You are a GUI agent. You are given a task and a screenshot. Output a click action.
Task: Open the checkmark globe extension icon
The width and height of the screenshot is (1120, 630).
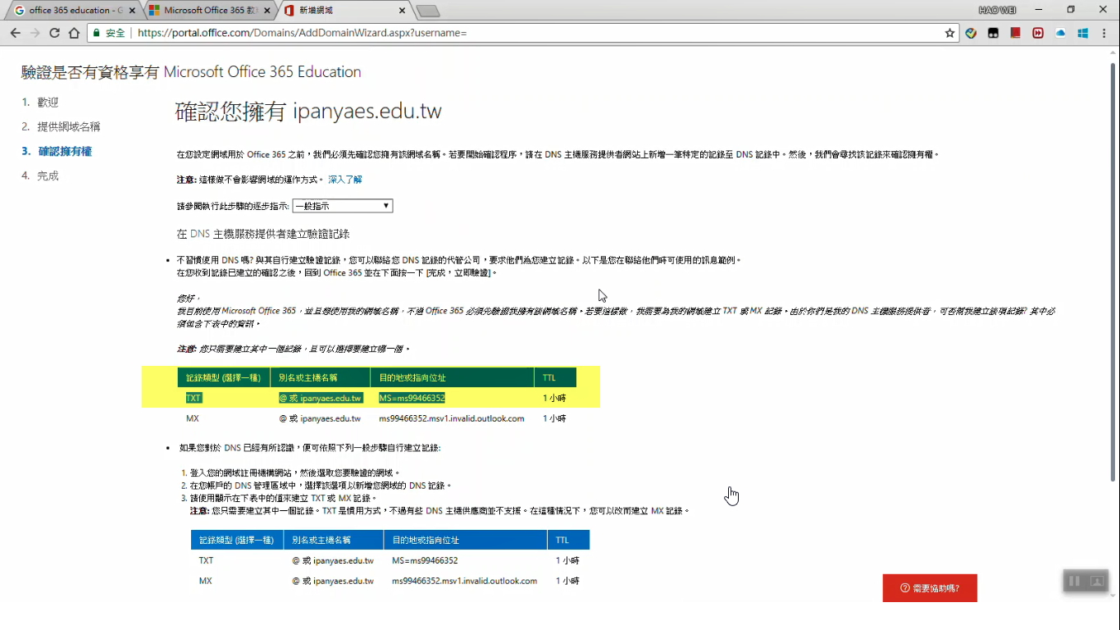point(971,33)
